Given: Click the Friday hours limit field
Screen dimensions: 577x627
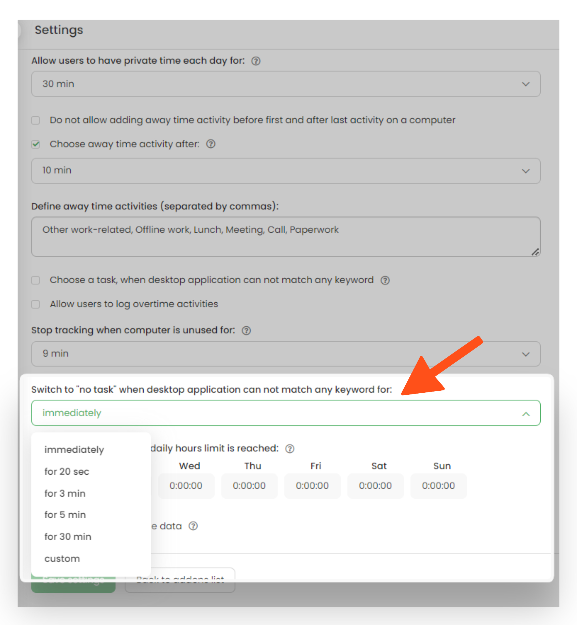Looking at the screenshot, I should click(x=312, y=486).
